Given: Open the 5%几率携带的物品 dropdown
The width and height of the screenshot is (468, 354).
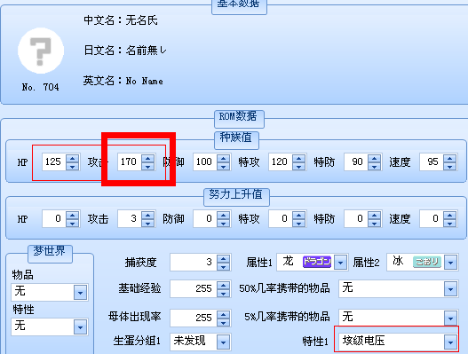Looking at the screenshot, I should pyautogui.click(x=451, y=318).
